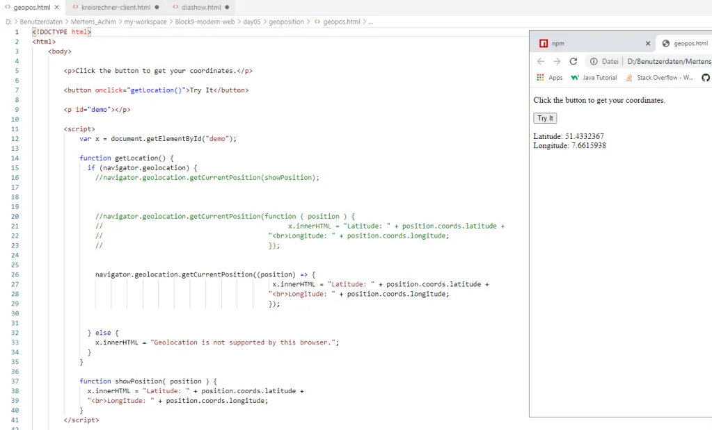Viewport: 712px width, 430px height.
Task: Open the GitHub bookmark icon
Action: click(706, 78)
